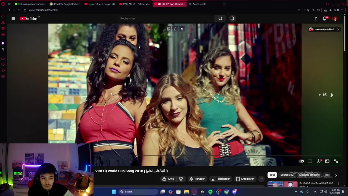Switch player to theater mode
The width and height of the screenshot is (348, 196).
(327, 161)
